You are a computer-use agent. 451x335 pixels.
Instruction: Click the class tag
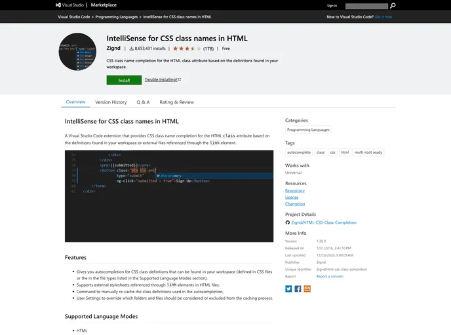[320, 152]
